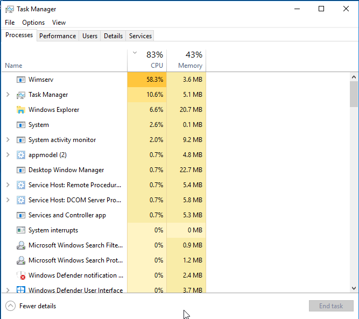Click the 10.6% CPU value
Viewport: 359px width, 319px height.
(x=155, y=95)
